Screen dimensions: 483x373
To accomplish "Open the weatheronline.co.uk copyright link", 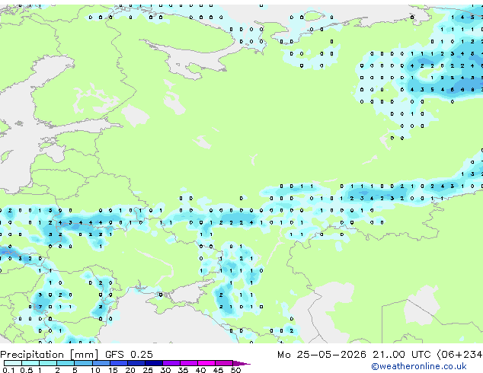I will coord(419,366).
